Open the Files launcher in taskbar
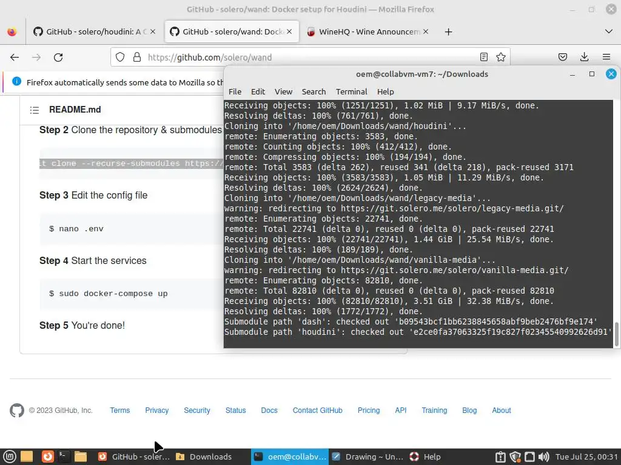This screenshot has height=465, width=621. [x=81, y=457]
